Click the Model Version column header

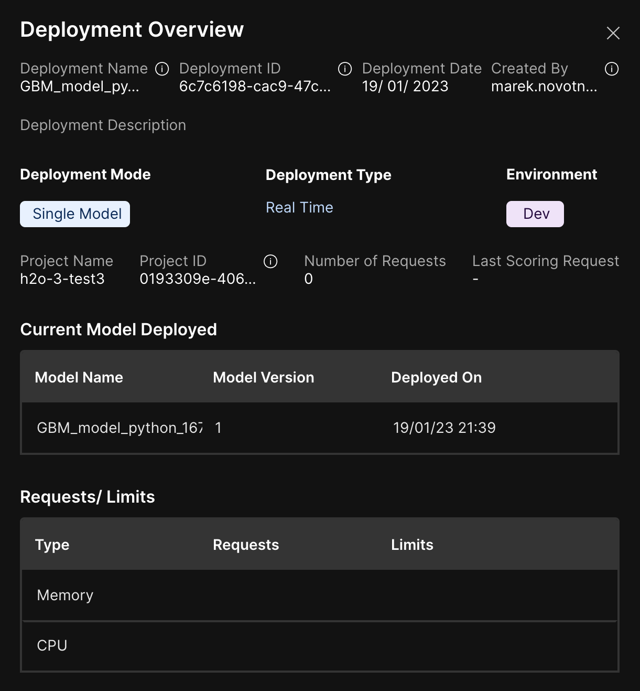(263, 378)
